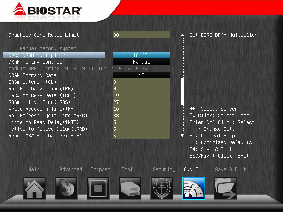This screenshot has width=283, height=212.
Task: Open the DDR3 DRAM Multiplier 18.67 selector
Action: coord(141,55)
